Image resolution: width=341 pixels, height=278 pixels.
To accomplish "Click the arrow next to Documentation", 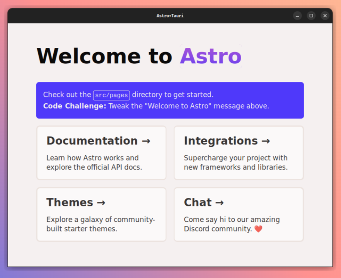I will 146,141.
